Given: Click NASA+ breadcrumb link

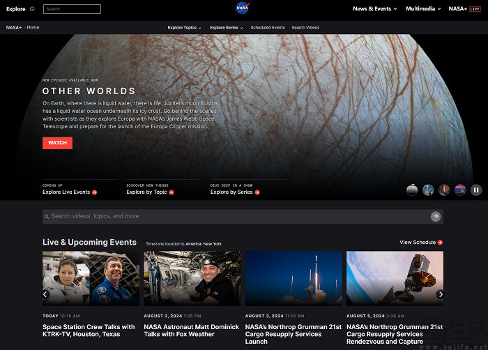Looking at the screenshot, I should point(14,27).
